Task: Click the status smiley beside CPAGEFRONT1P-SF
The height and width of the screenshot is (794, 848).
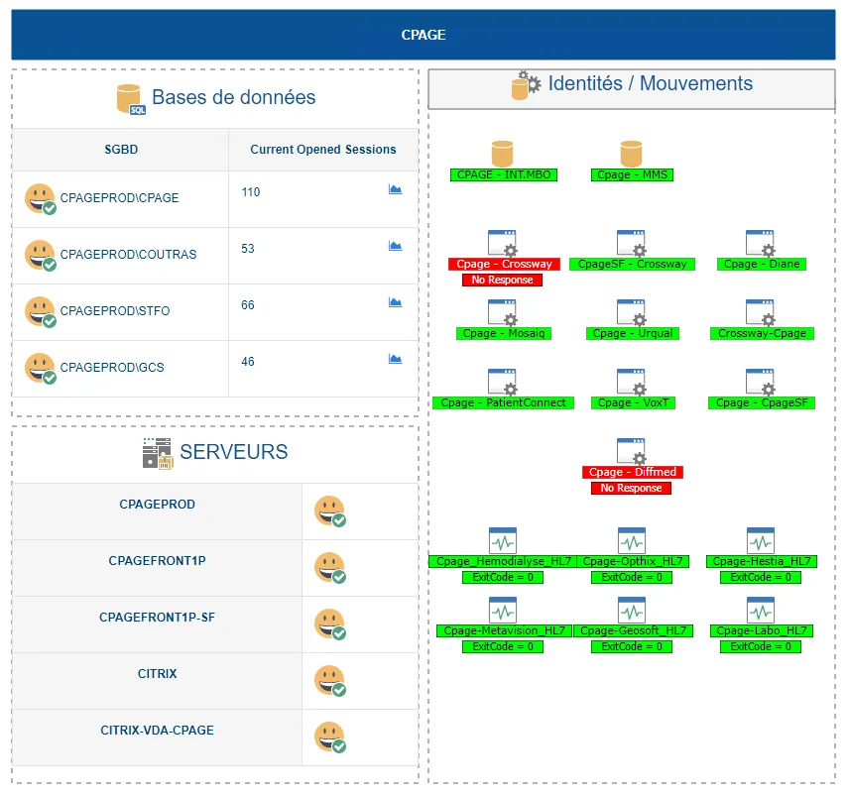Action: coord(329,624)
